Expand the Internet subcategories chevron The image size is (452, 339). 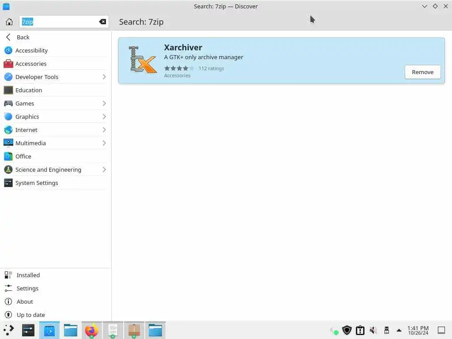pyautogui.click(x=104, y=130)
